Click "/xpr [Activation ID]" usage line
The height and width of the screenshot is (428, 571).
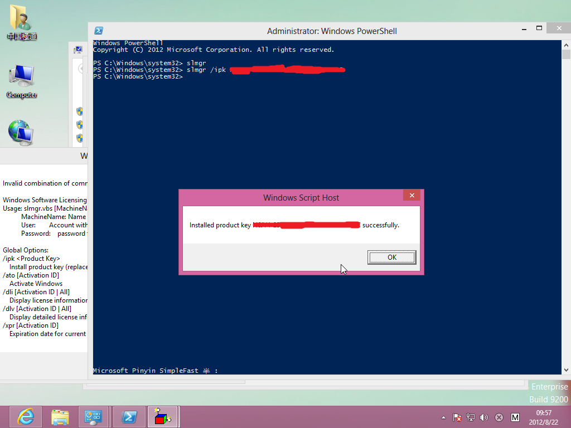click(x=31, y=325)
